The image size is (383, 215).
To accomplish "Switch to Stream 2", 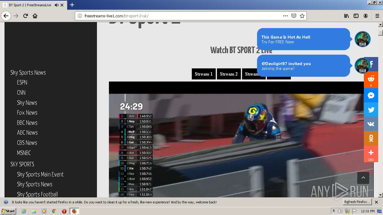I will point(229,74).
